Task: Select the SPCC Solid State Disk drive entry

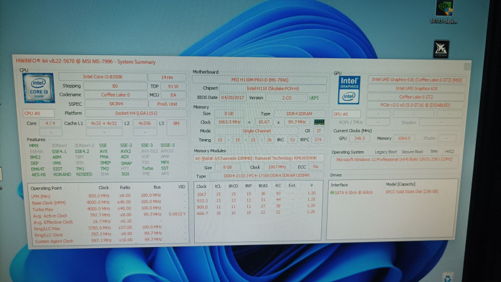Action: 393,192
